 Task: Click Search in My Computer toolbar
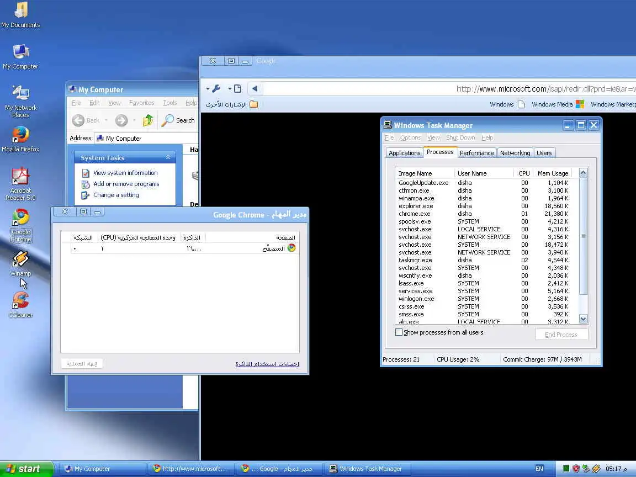pyautogui.click(x=178, y=120)
